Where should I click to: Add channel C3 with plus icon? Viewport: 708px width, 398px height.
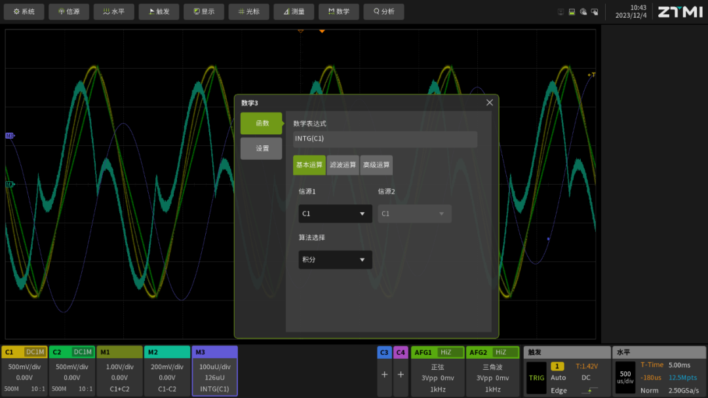tap(384, 374)
